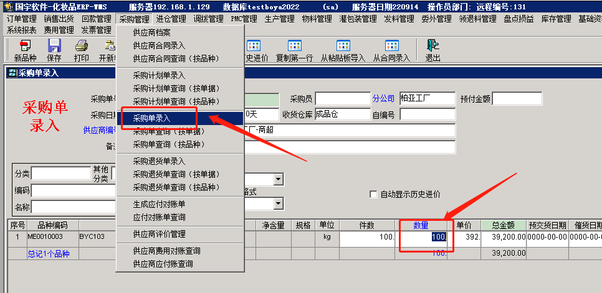
Task: Open 采购退货单录入 menu entry
Action: [159, 161]
